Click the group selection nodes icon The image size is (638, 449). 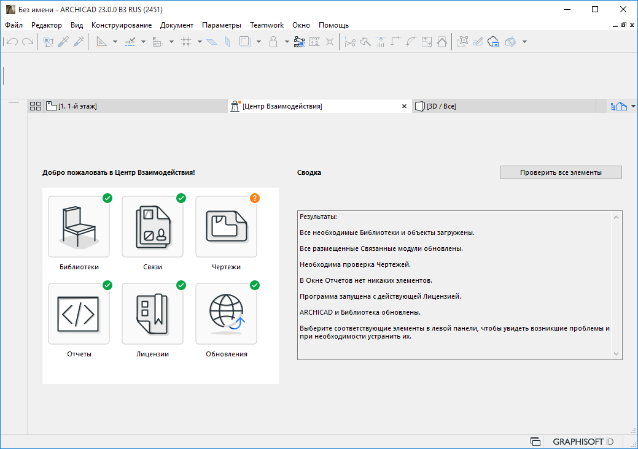coord(462,42)
